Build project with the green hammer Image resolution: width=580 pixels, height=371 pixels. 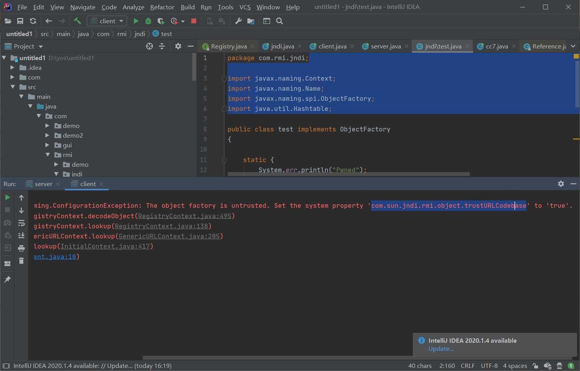[x=77, y=21]
